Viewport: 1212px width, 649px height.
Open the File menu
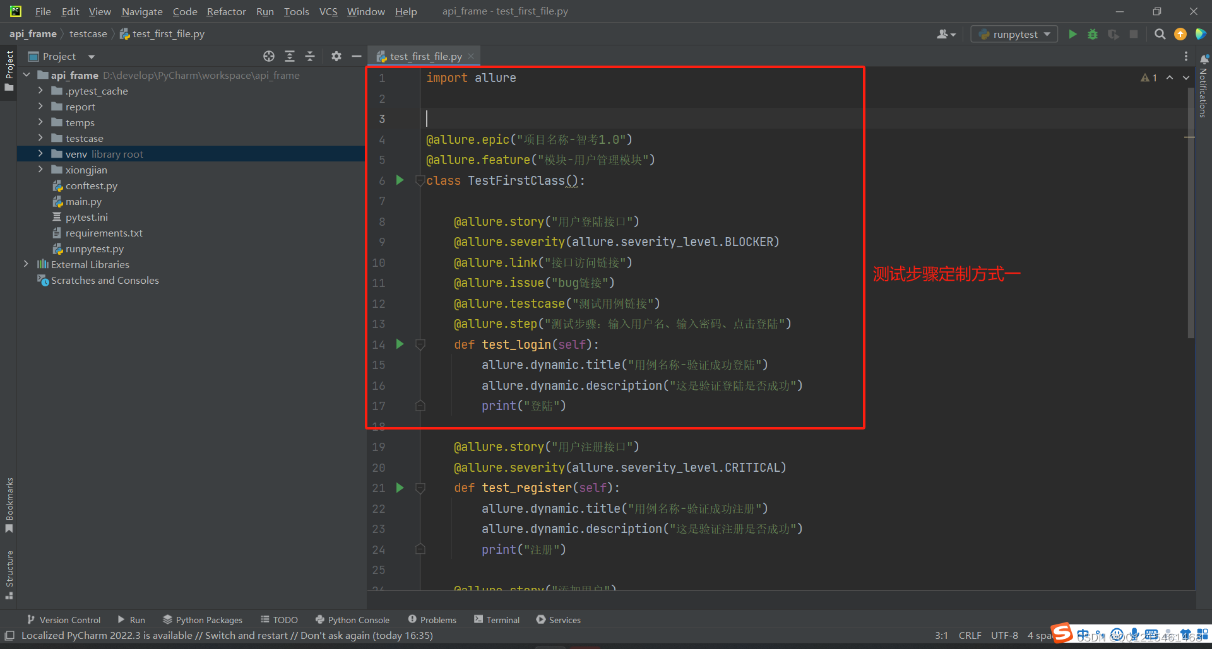pos(43,11)
